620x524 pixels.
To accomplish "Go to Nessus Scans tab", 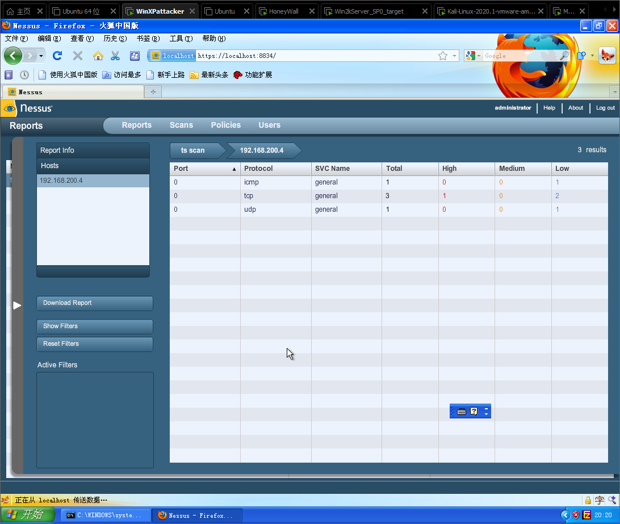I will click(x=182, y=125).
